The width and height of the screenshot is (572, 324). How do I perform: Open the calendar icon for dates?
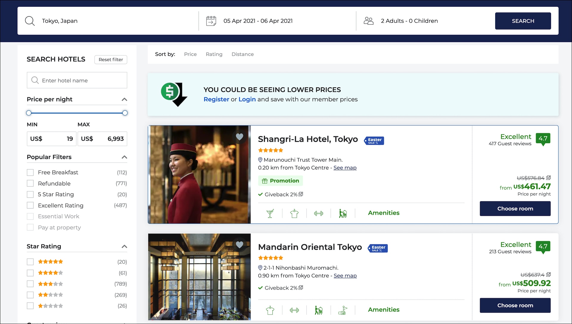point(211,21)
